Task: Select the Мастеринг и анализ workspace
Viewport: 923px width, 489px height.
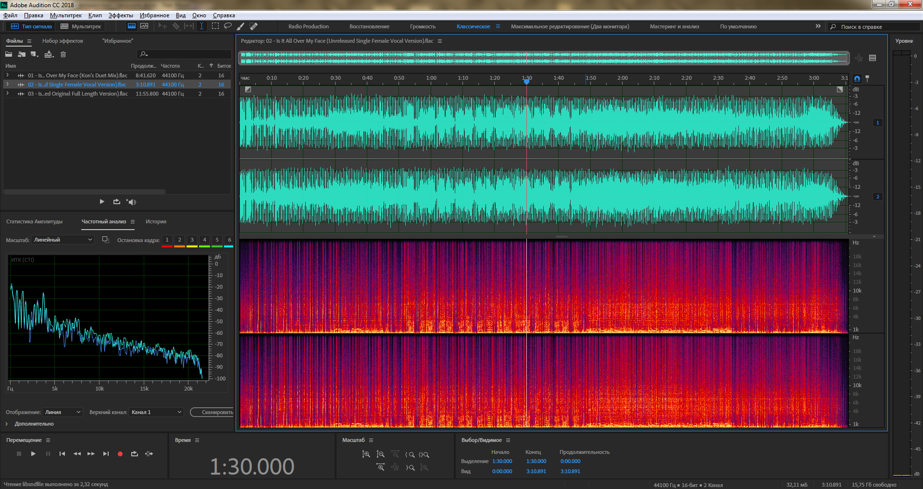Action: [x=674, y=26]
